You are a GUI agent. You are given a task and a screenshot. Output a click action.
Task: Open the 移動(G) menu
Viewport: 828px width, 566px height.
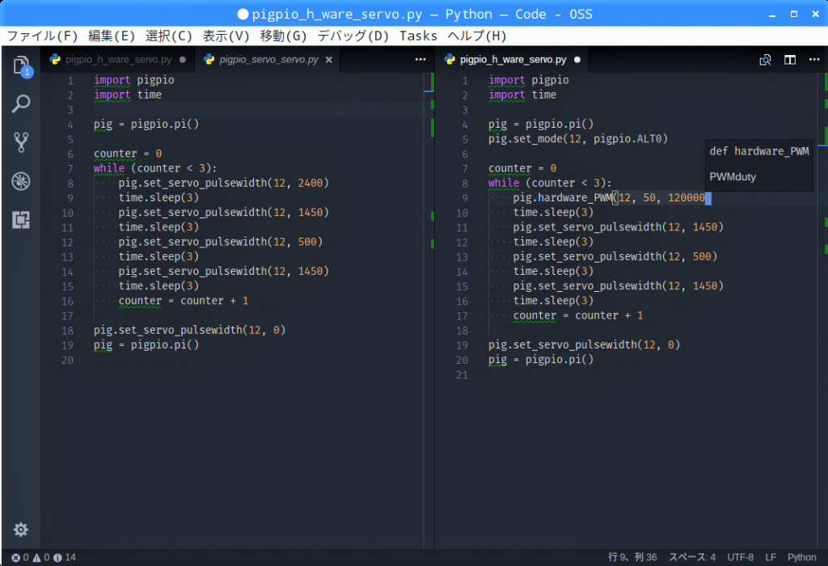283,36
